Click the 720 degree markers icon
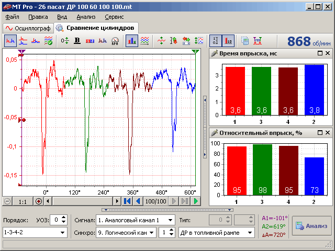The width and height of the screenshot is (335, 251). [258, 41]
